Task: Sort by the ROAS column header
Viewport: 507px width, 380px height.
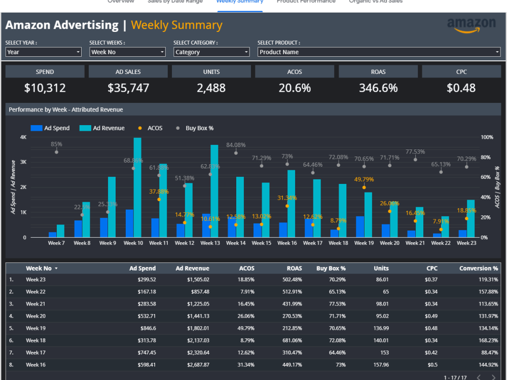Action: [294, 268]
